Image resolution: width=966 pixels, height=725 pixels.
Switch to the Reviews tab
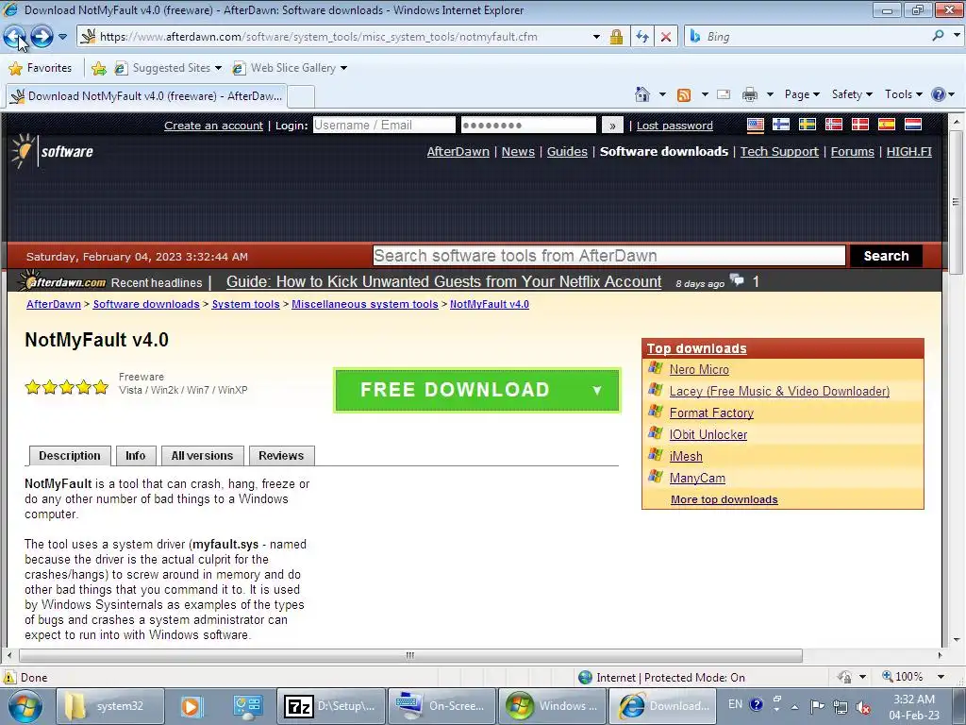coord(281,456)
